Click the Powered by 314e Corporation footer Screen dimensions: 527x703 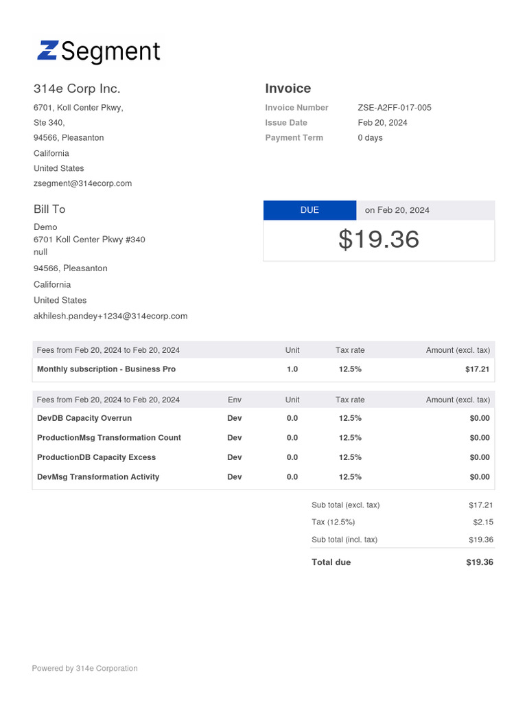coord(84,669)
